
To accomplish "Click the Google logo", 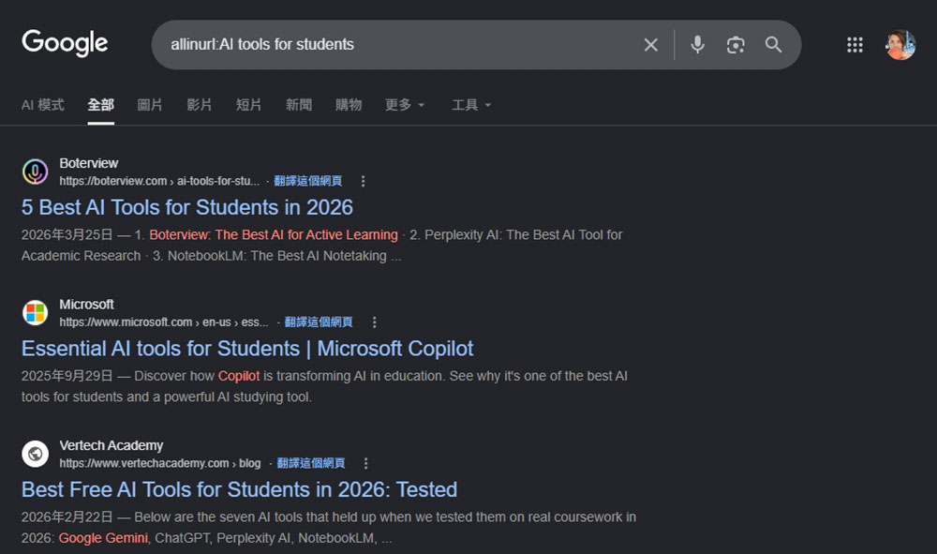I will coord(65,43).
